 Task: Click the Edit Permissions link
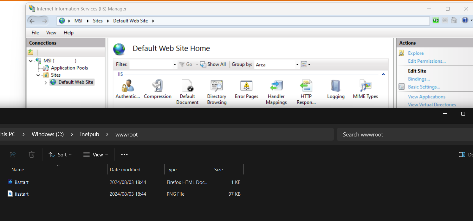click(x=427, y=61)
